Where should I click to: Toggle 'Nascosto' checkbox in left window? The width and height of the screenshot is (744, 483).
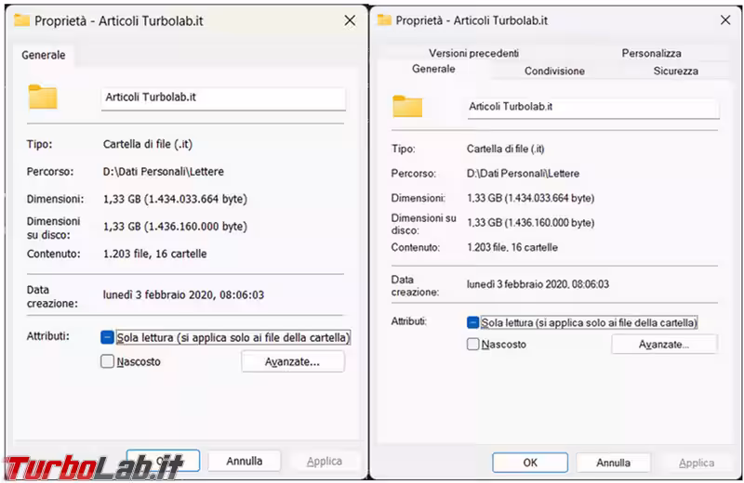coord(107,361)
